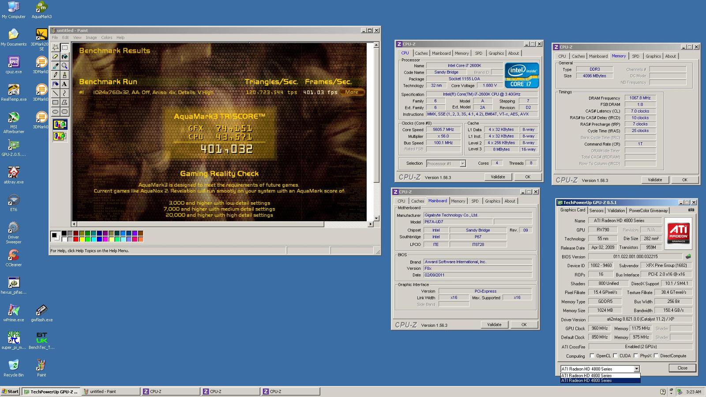Click the More button in benchmark results
The width and height of the screenshot is (706, 397).
pyautogui.click(x=352, y=92)
